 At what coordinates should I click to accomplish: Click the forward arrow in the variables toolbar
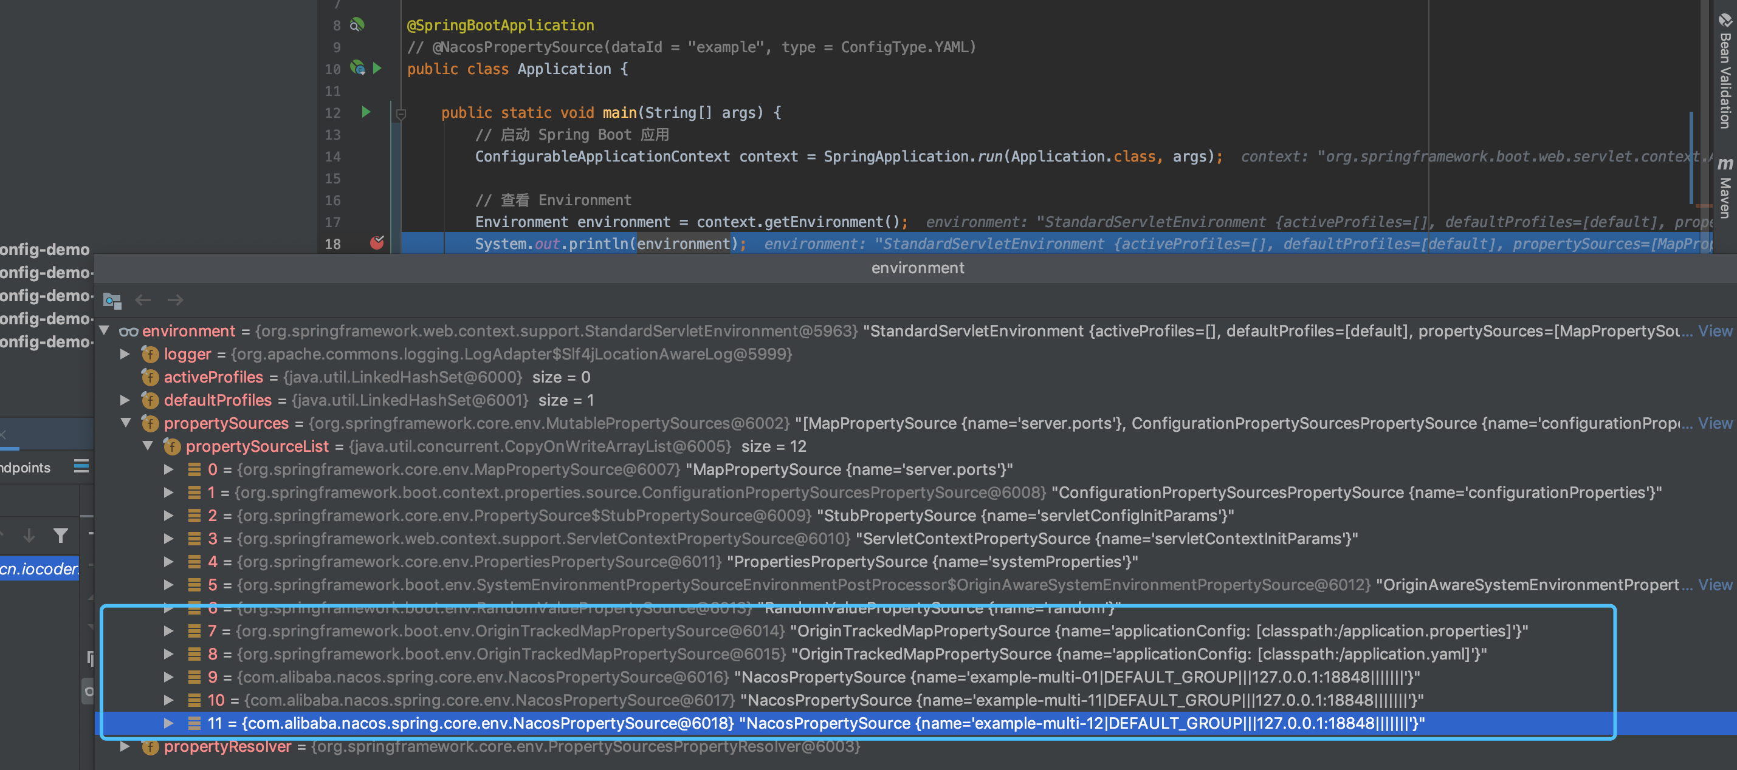pos(174,300)
